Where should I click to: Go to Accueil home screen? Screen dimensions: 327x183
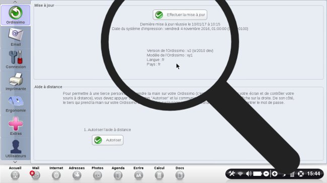pyautogui.click(x=15, y=173)
